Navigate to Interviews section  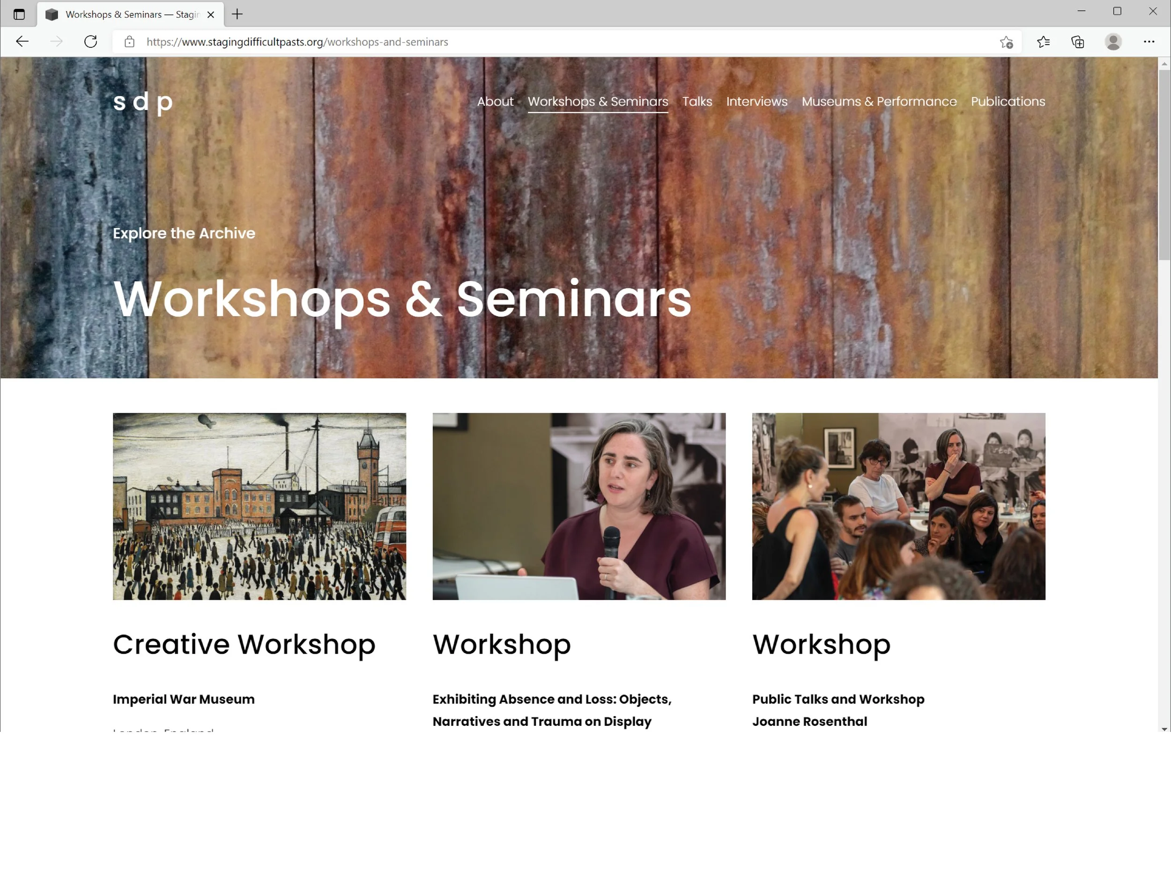pyautogui.click(x=756, y=101)
